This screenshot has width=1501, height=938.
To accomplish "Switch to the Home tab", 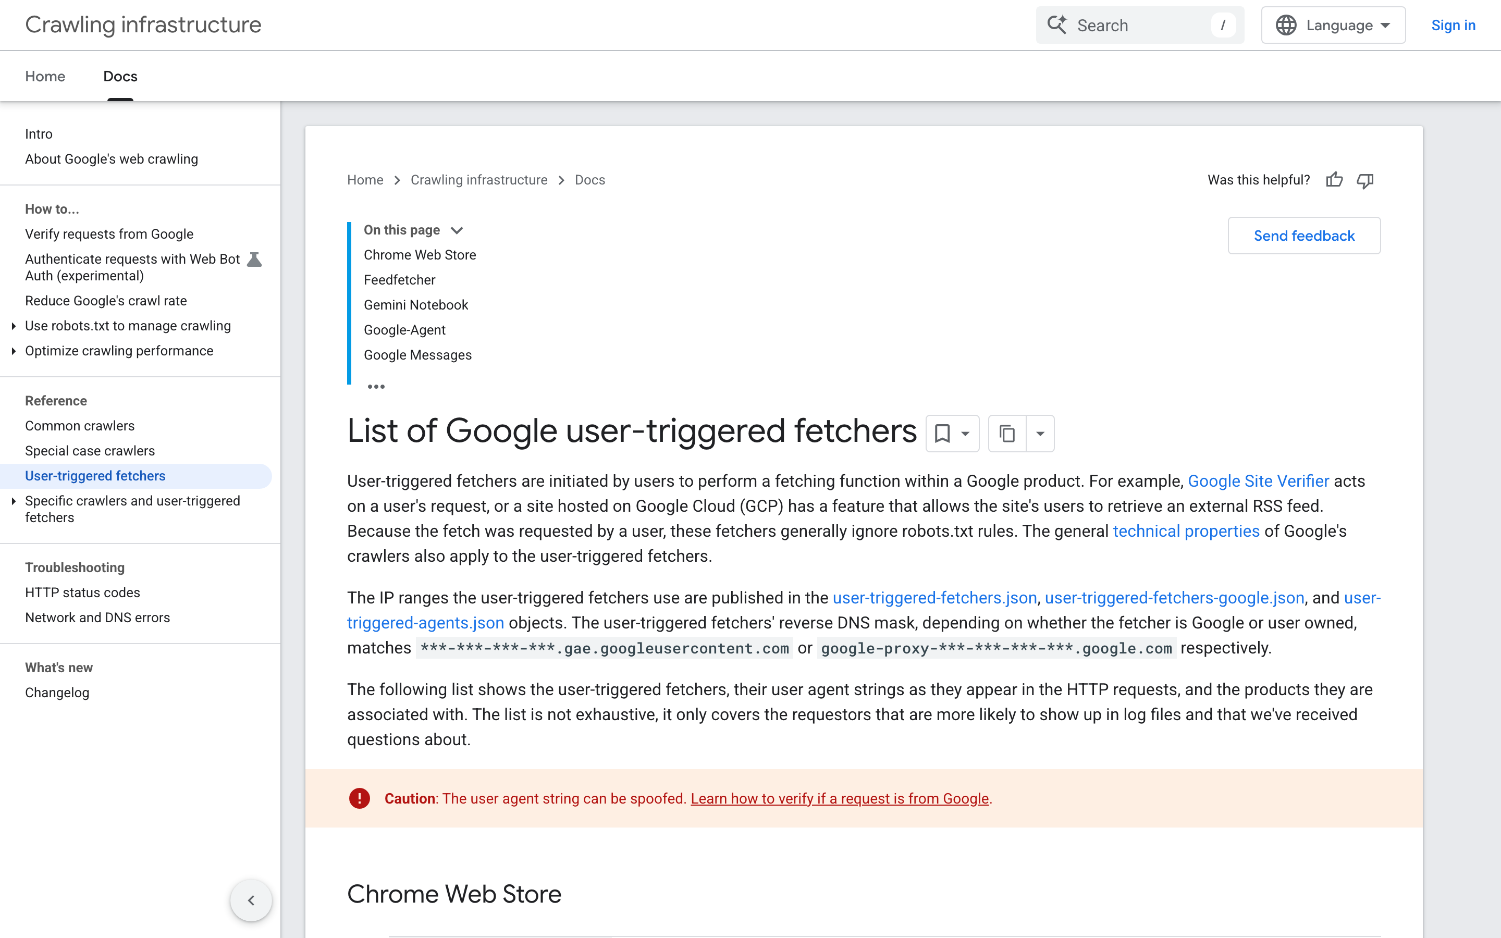I will coord(45,76).
